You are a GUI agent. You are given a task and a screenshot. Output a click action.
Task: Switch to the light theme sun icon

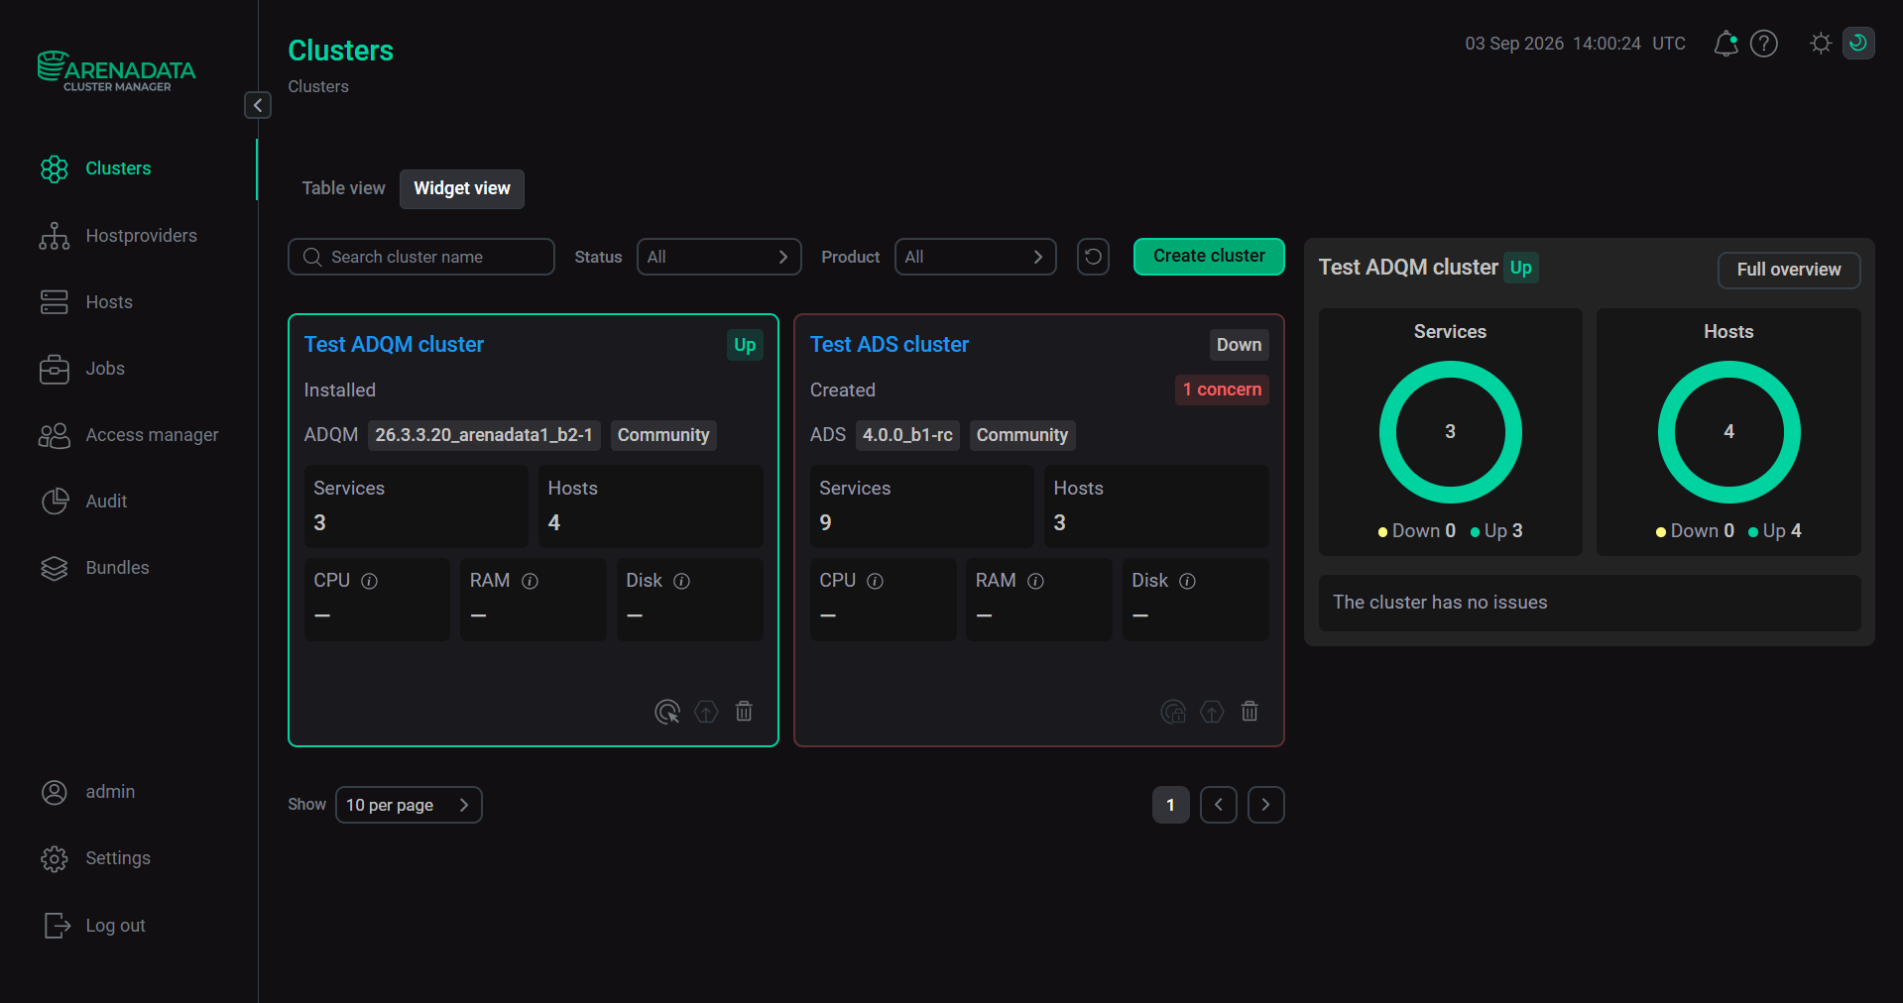[x=1821, y=44]
